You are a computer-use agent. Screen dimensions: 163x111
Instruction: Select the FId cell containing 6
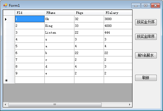click(x=30, y=53)
